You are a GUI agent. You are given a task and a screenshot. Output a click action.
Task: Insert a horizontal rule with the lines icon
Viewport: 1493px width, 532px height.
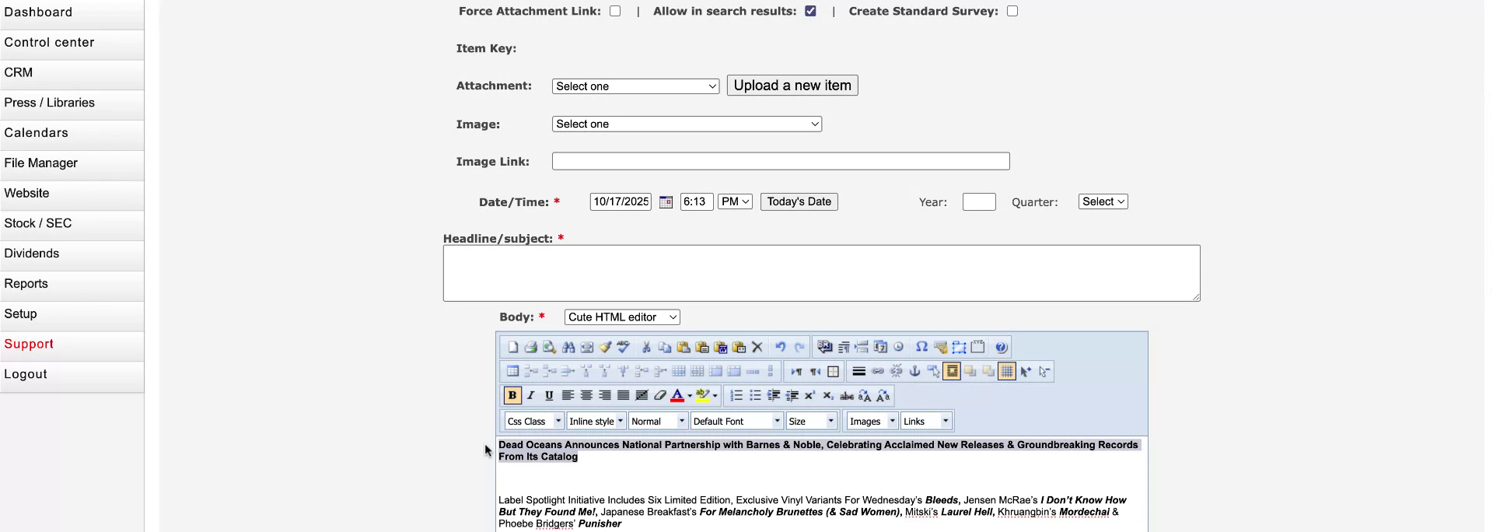coord(859,372)
